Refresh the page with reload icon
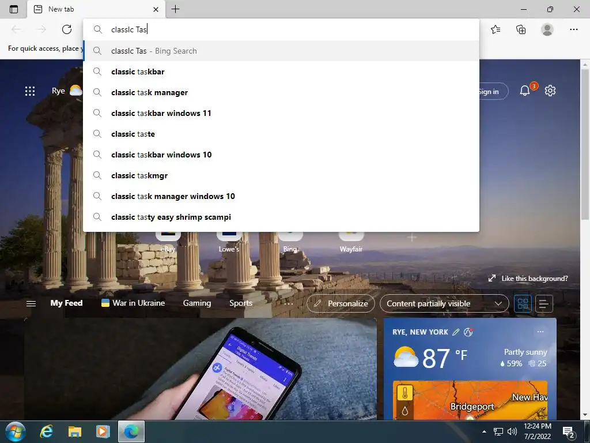Image resolution: width=590 pixels, height=443 pixels. [67, 29]
